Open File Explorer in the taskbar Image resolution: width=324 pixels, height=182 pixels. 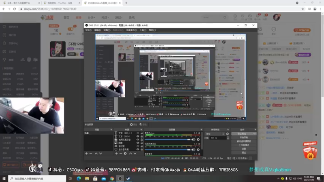click(x=87, y=178)
